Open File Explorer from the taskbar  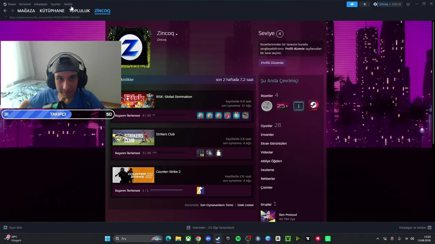coord(178,239)
